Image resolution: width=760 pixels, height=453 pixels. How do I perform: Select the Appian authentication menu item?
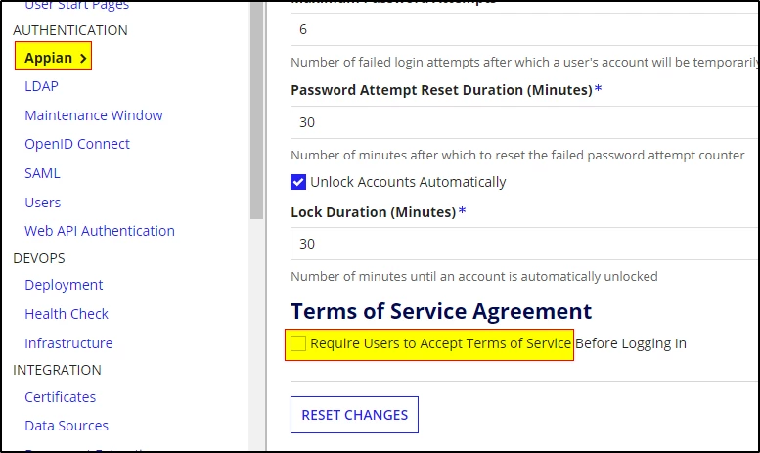pyautogui.click(x=54, y=58)
